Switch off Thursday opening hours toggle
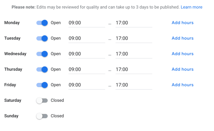 click(42, 69)
